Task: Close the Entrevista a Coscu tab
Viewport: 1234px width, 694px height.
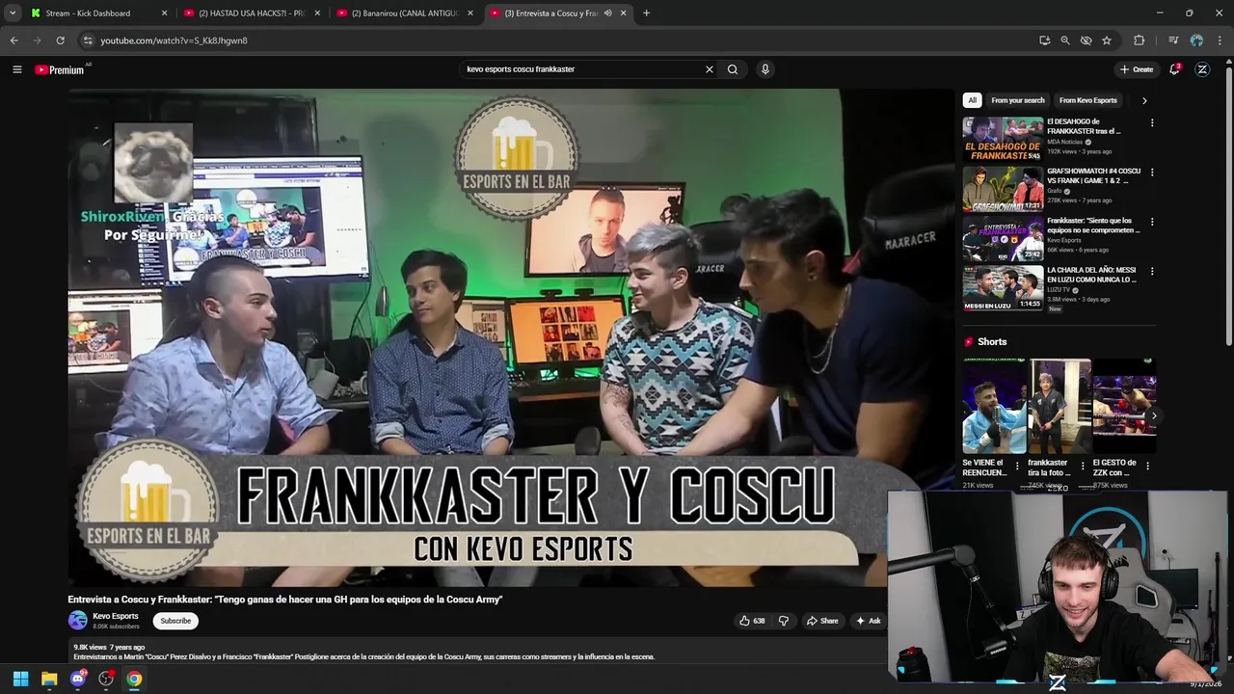Action: (x=623, y=13)
